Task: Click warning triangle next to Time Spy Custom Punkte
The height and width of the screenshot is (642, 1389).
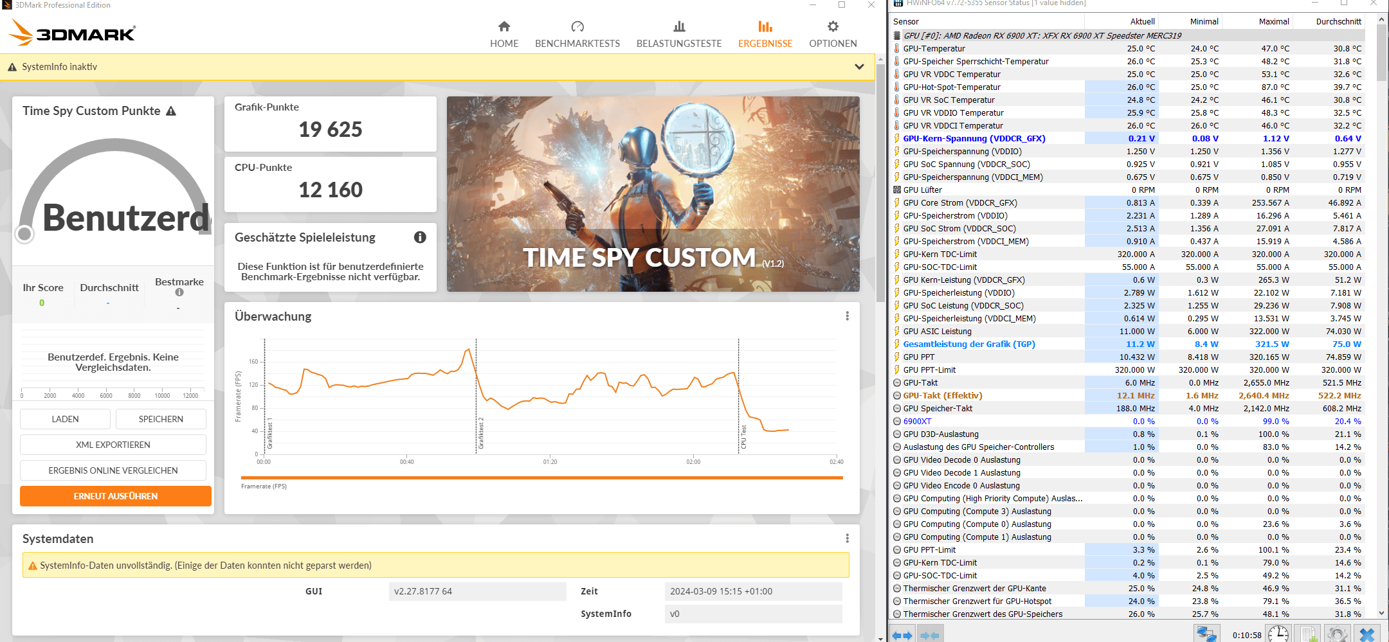Action: click(171, 111)
